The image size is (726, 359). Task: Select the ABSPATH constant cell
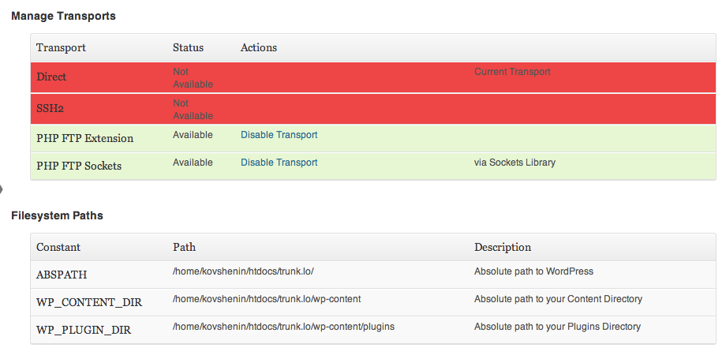click(62, 275)
